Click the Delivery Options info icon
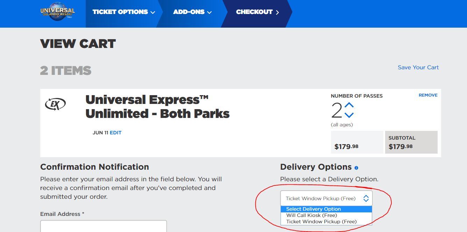Image resolution: width=467 pixels, height=232 pixels. [x=356, y=167]
